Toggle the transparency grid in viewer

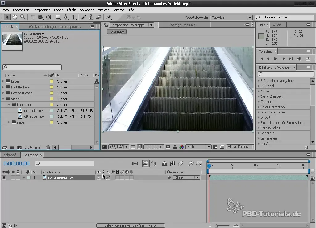(x=222, y=147)
